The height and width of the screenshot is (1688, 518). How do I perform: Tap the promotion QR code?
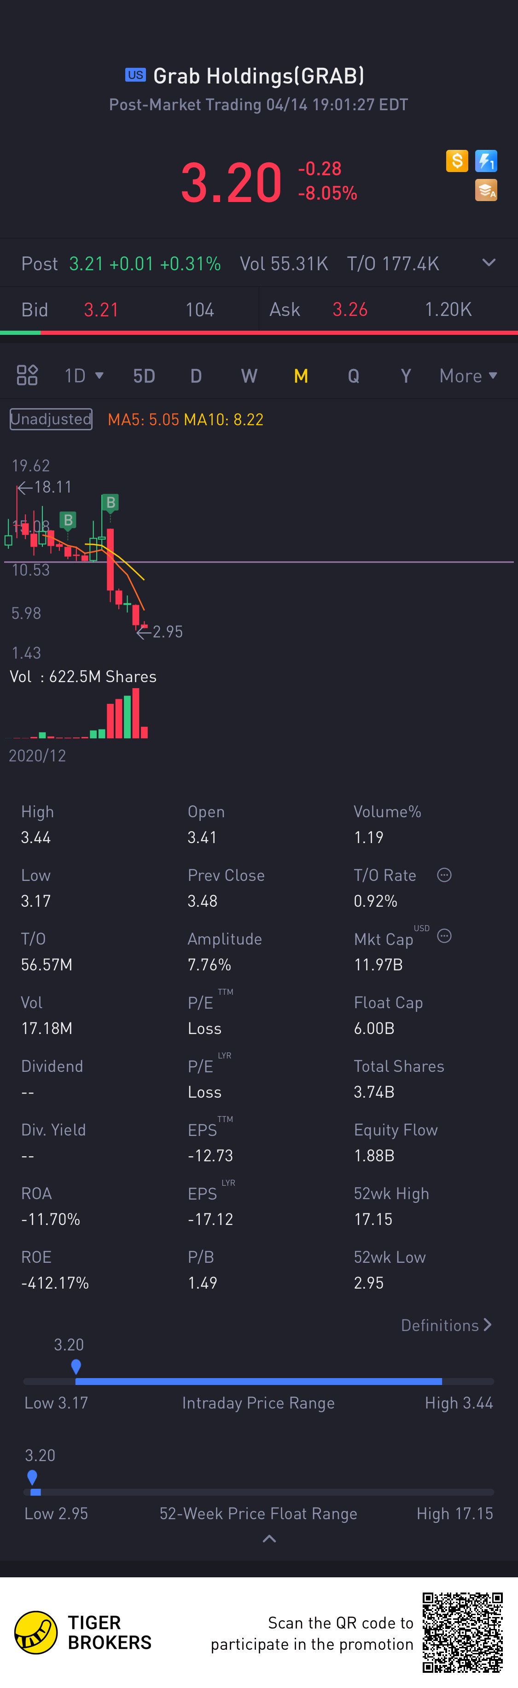pyautogui.click(x=462, y=1632)
